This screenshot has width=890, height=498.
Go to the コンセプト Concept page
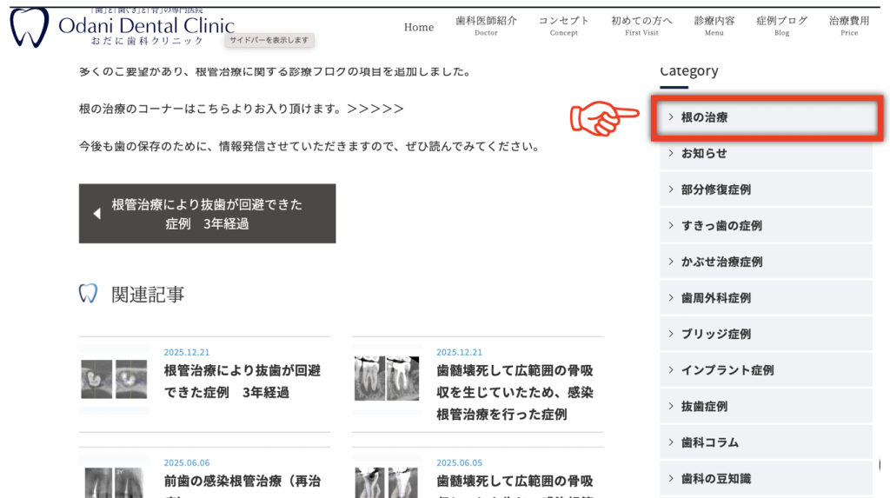tap(563, 26)
